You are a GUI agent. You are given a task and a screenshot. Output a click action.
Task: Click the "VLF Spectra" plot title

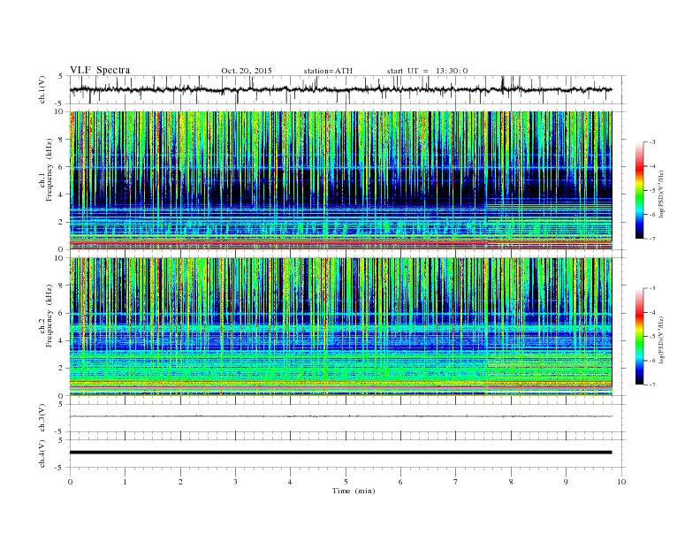tap(100, 70)
